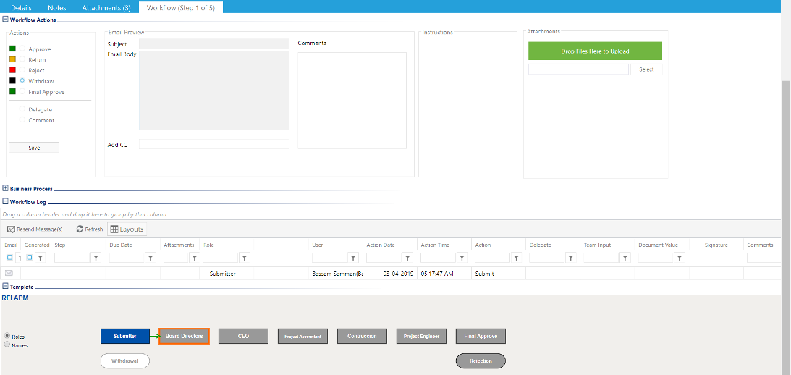Click the Withdrawal rounded node
The image size is (791, 375).
pos(125,361)
